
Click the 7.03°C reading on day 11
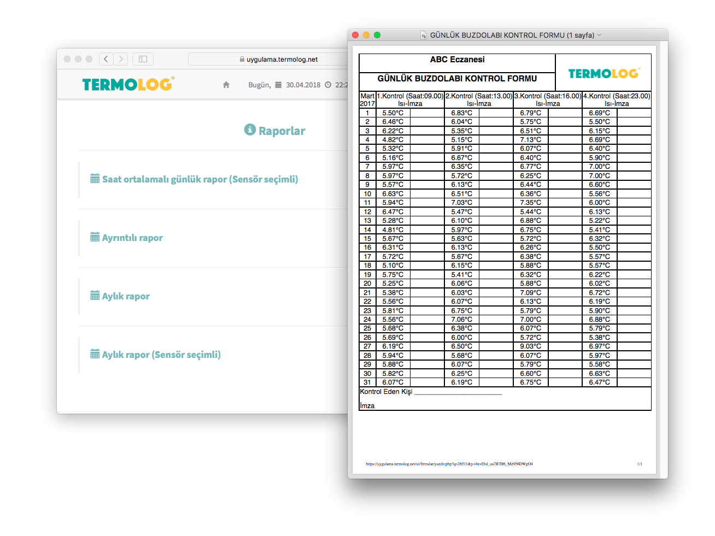[462, 203]
